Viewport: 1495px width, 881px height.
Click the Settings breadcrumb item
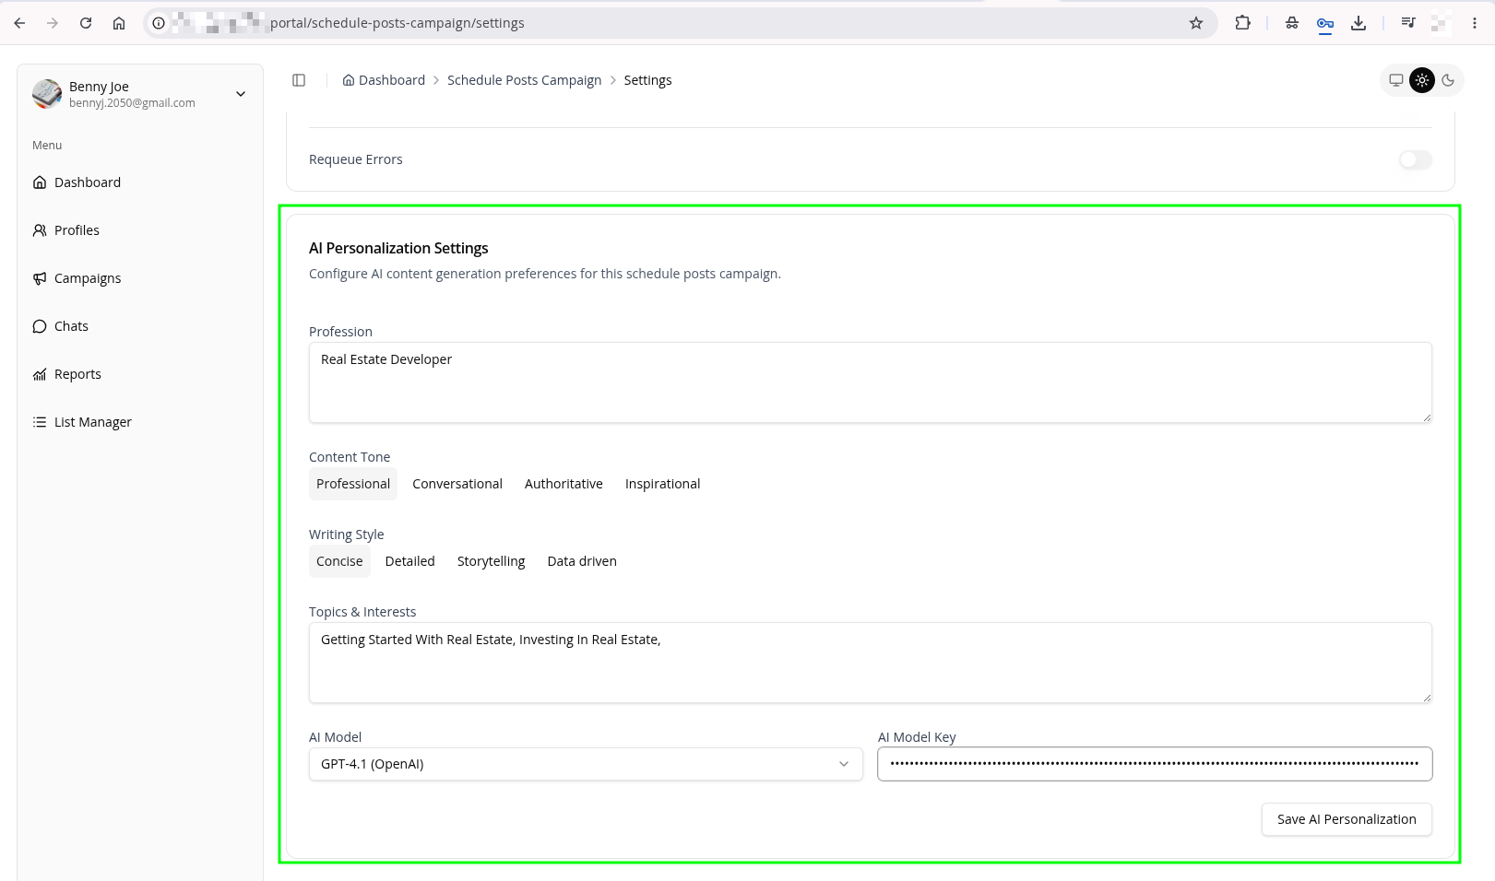(647, 80)
